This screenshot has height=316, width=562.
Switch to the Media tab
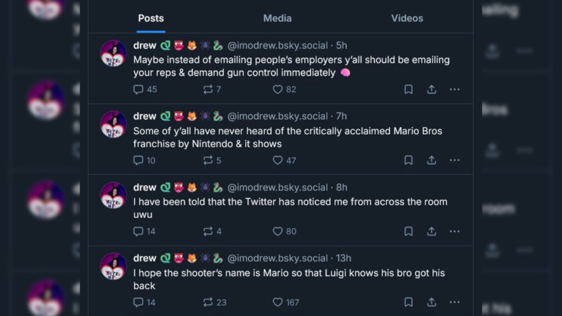point(277,18)
